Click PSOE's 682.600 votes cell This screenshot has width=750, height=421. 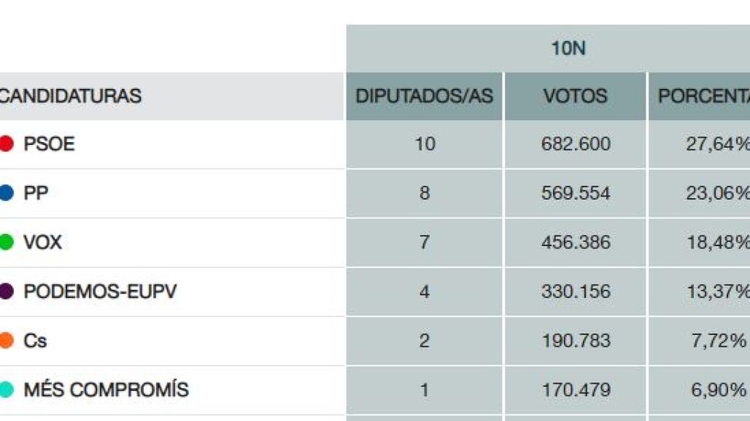coord(576,144)
